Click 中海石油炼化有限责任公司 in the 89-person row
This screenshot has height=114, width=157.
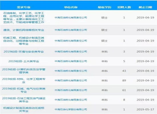click(x=71, y=80)
